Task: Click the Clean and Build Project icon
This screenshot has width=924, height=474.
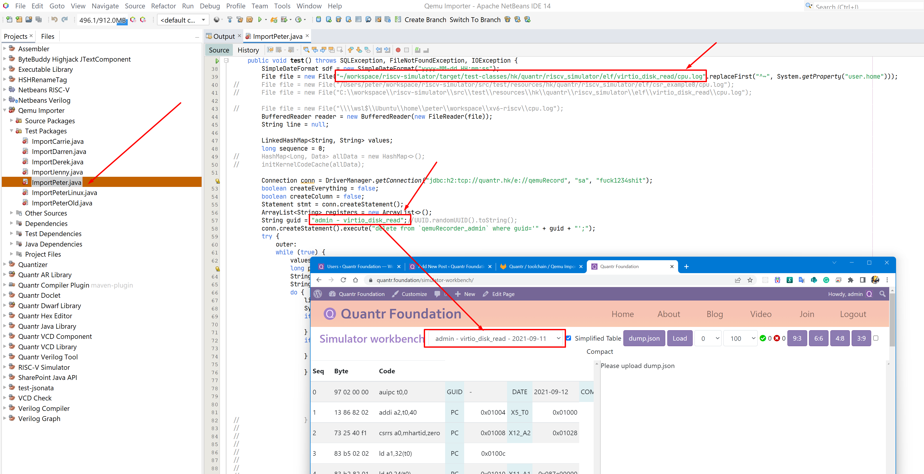Action: [240, 20]
